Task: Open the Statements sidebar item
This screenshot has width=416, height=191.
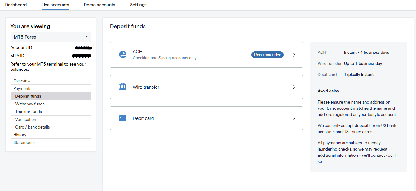Action: (x=24, y=142)
